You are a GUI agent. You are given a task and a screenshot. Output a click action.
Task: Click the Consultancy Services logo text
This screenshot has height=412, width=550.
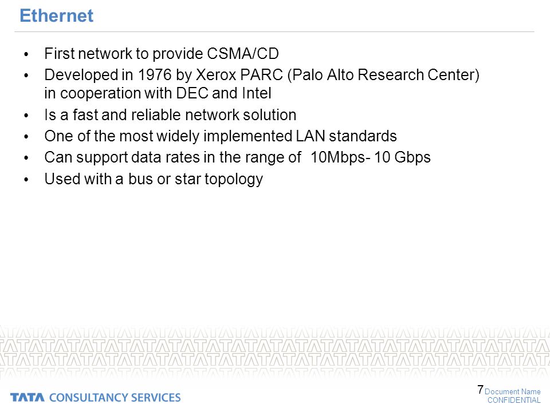point(115,397)
